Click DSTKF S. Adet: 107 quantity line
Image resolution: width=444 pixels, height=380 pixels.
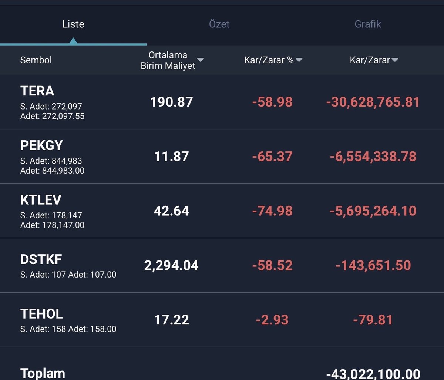coord(68,275)
